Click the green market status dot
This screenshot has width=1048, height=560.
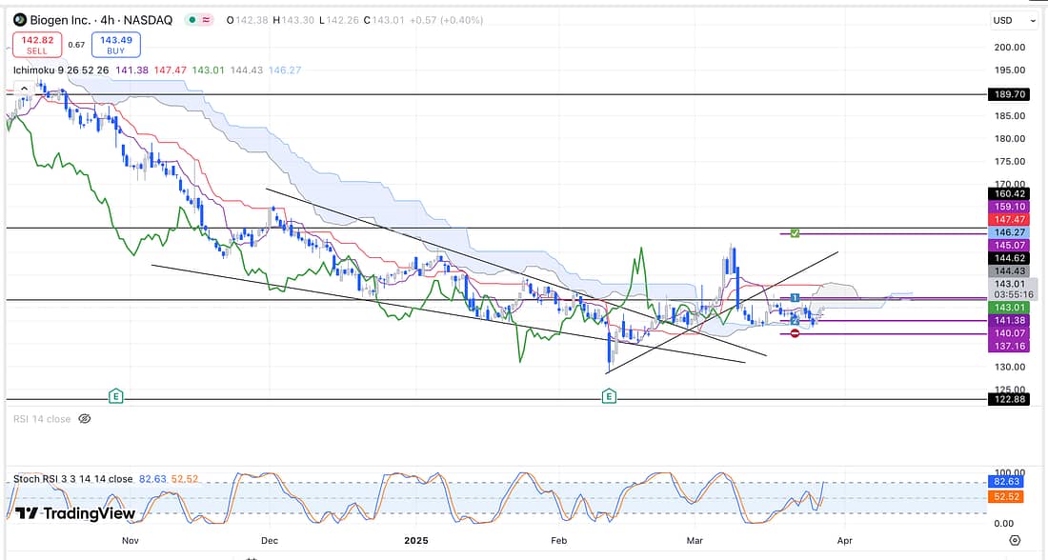coord(192,20)
